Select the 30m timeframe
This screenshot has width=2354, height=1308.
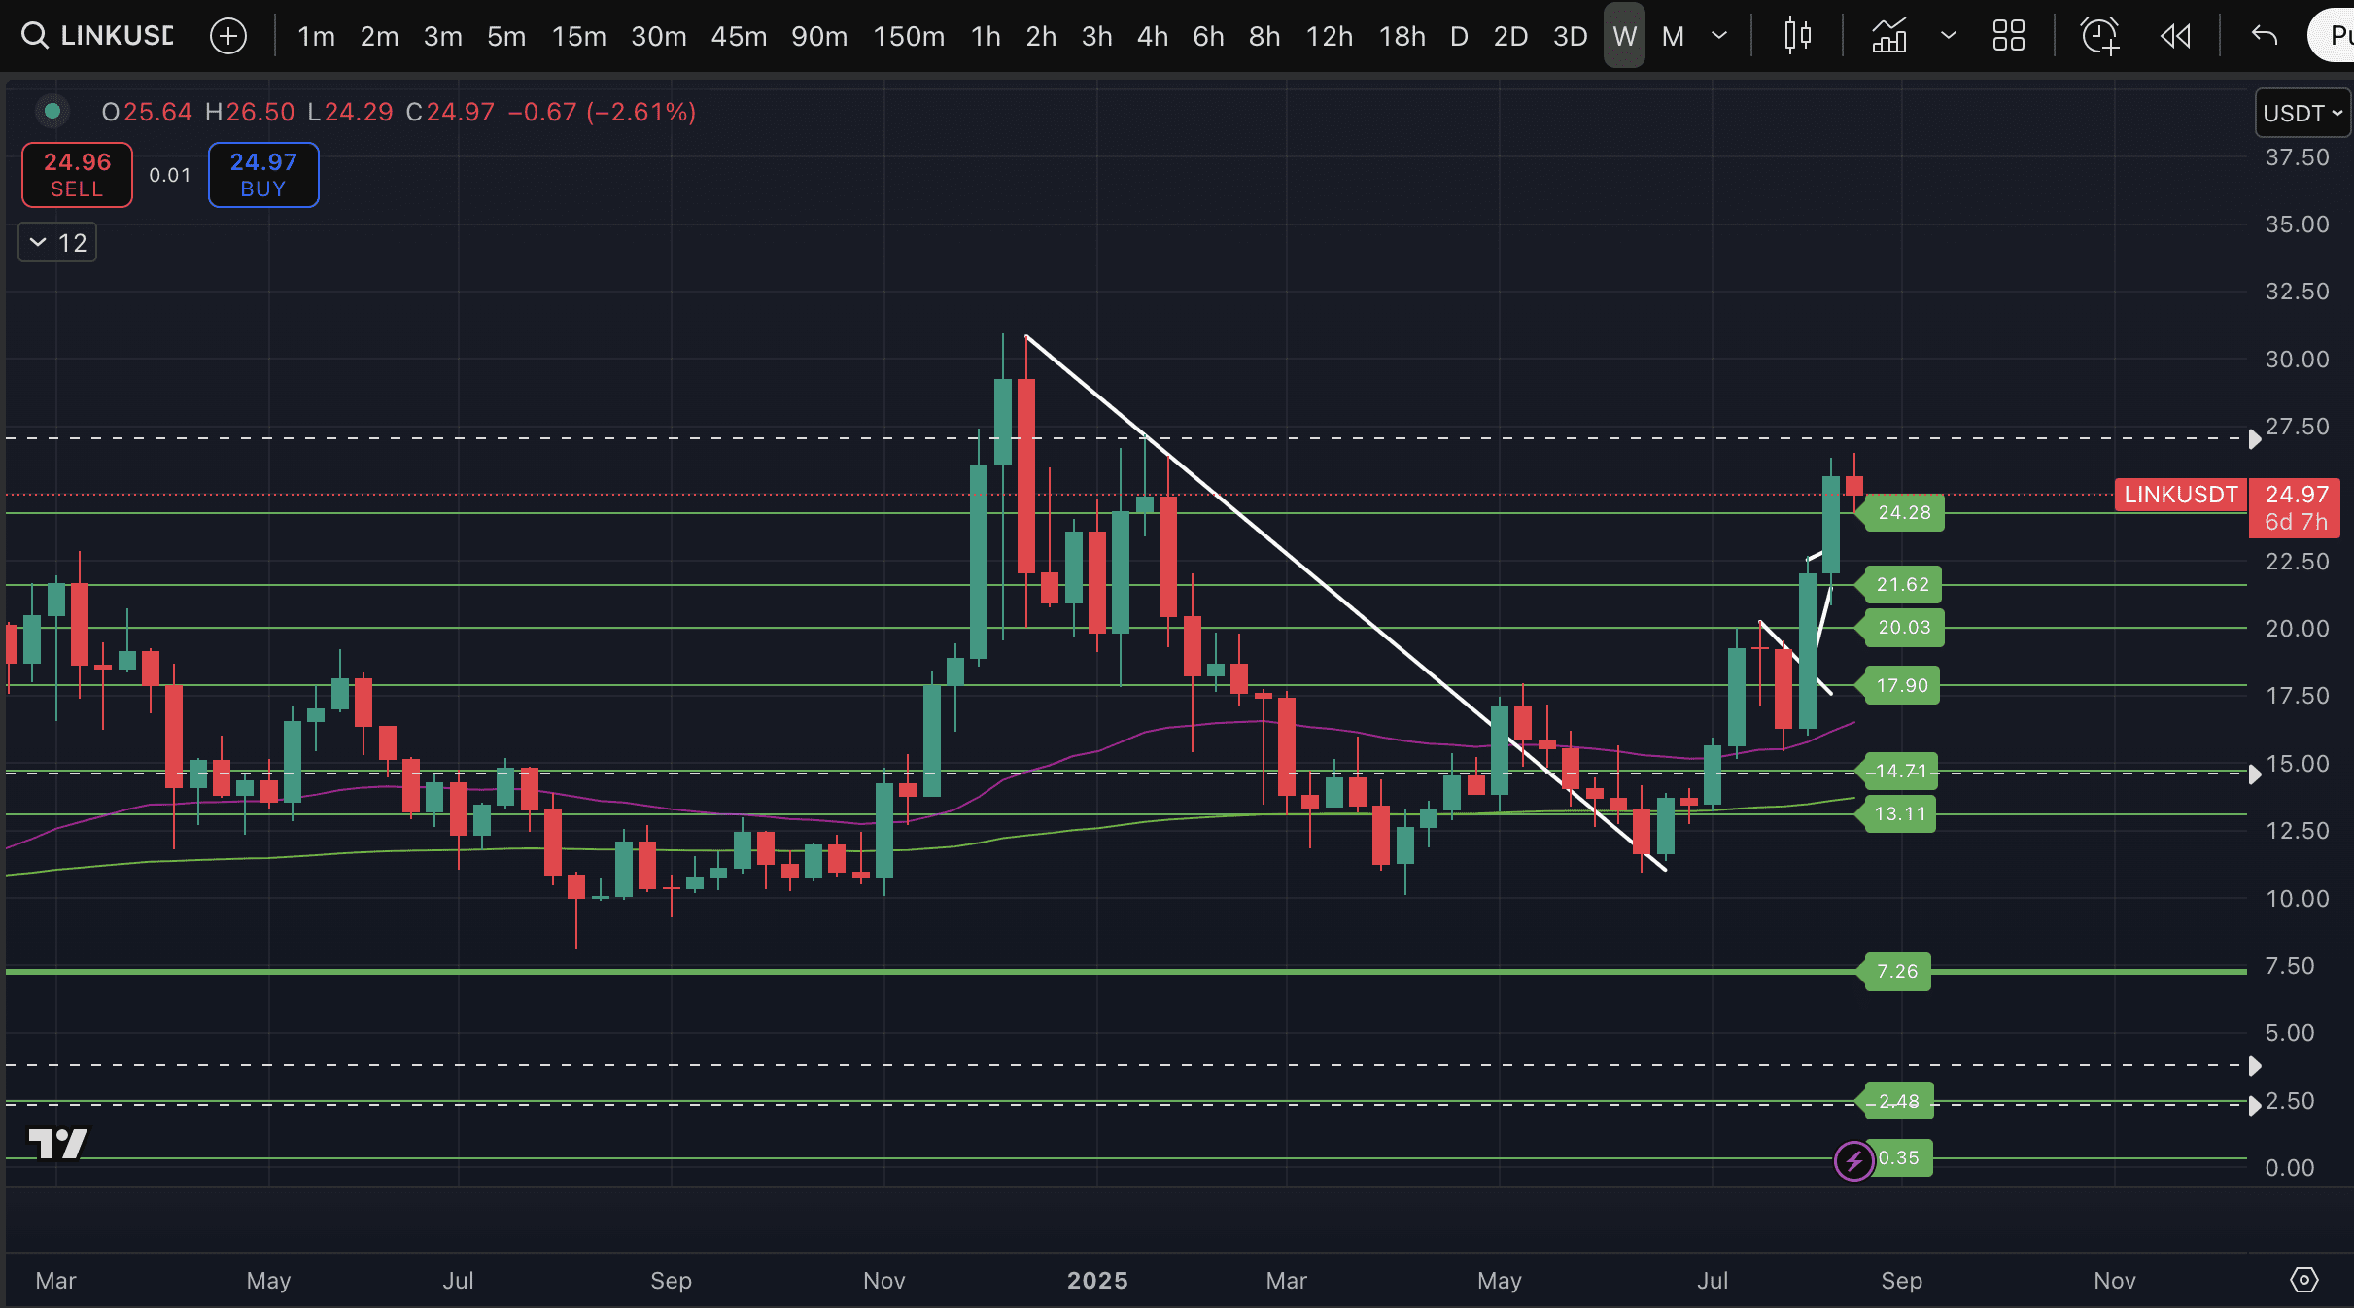point(659,36)
